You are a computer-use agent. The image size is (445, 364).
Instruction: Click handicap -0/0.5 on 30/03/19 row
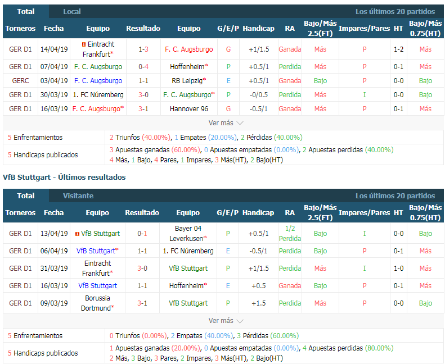coord(259,94)
